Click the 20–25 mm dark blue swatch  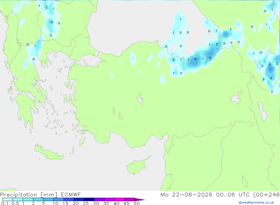(79, 199)
